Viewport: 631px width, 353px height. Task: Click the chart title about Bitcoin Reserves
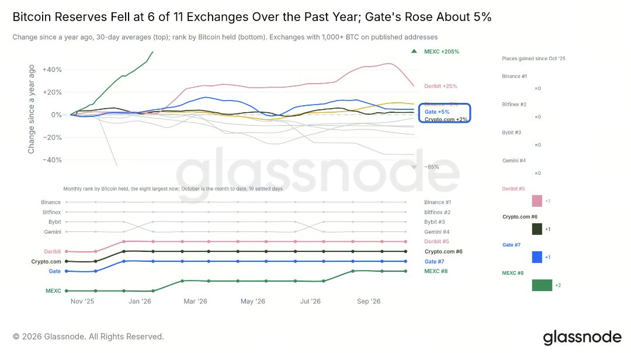point(252,17)
